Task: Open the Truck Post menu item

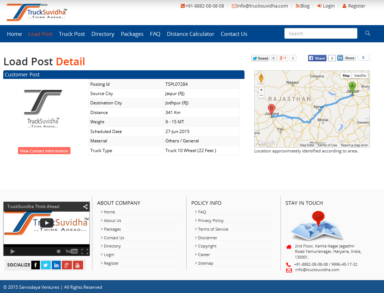Action: click(72, 34)
